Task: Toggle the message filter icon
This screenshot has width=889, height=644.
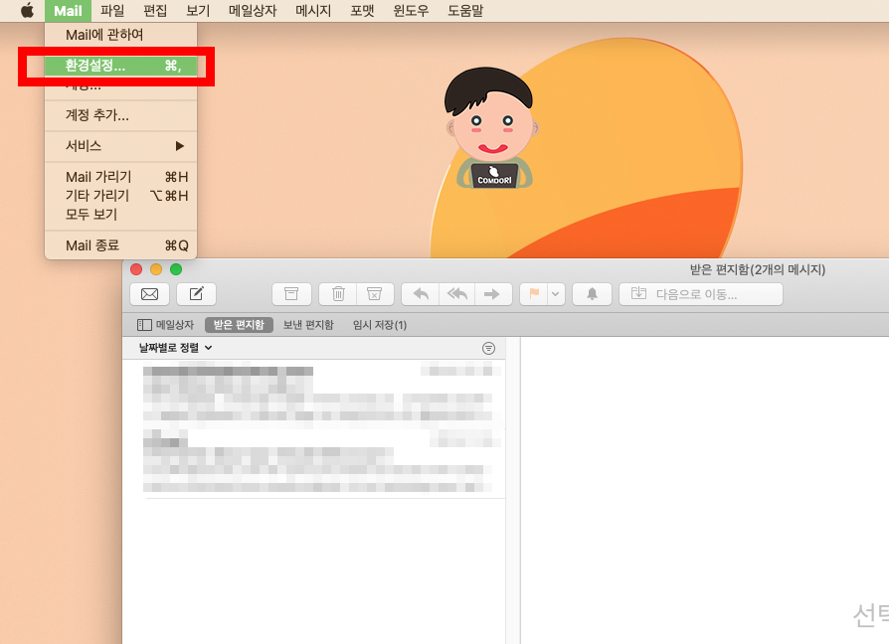Action: (488, 349)
